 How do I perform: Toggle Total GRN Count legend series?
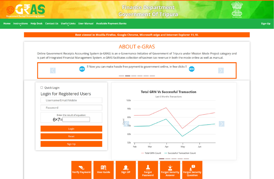[x=151, y=153]
